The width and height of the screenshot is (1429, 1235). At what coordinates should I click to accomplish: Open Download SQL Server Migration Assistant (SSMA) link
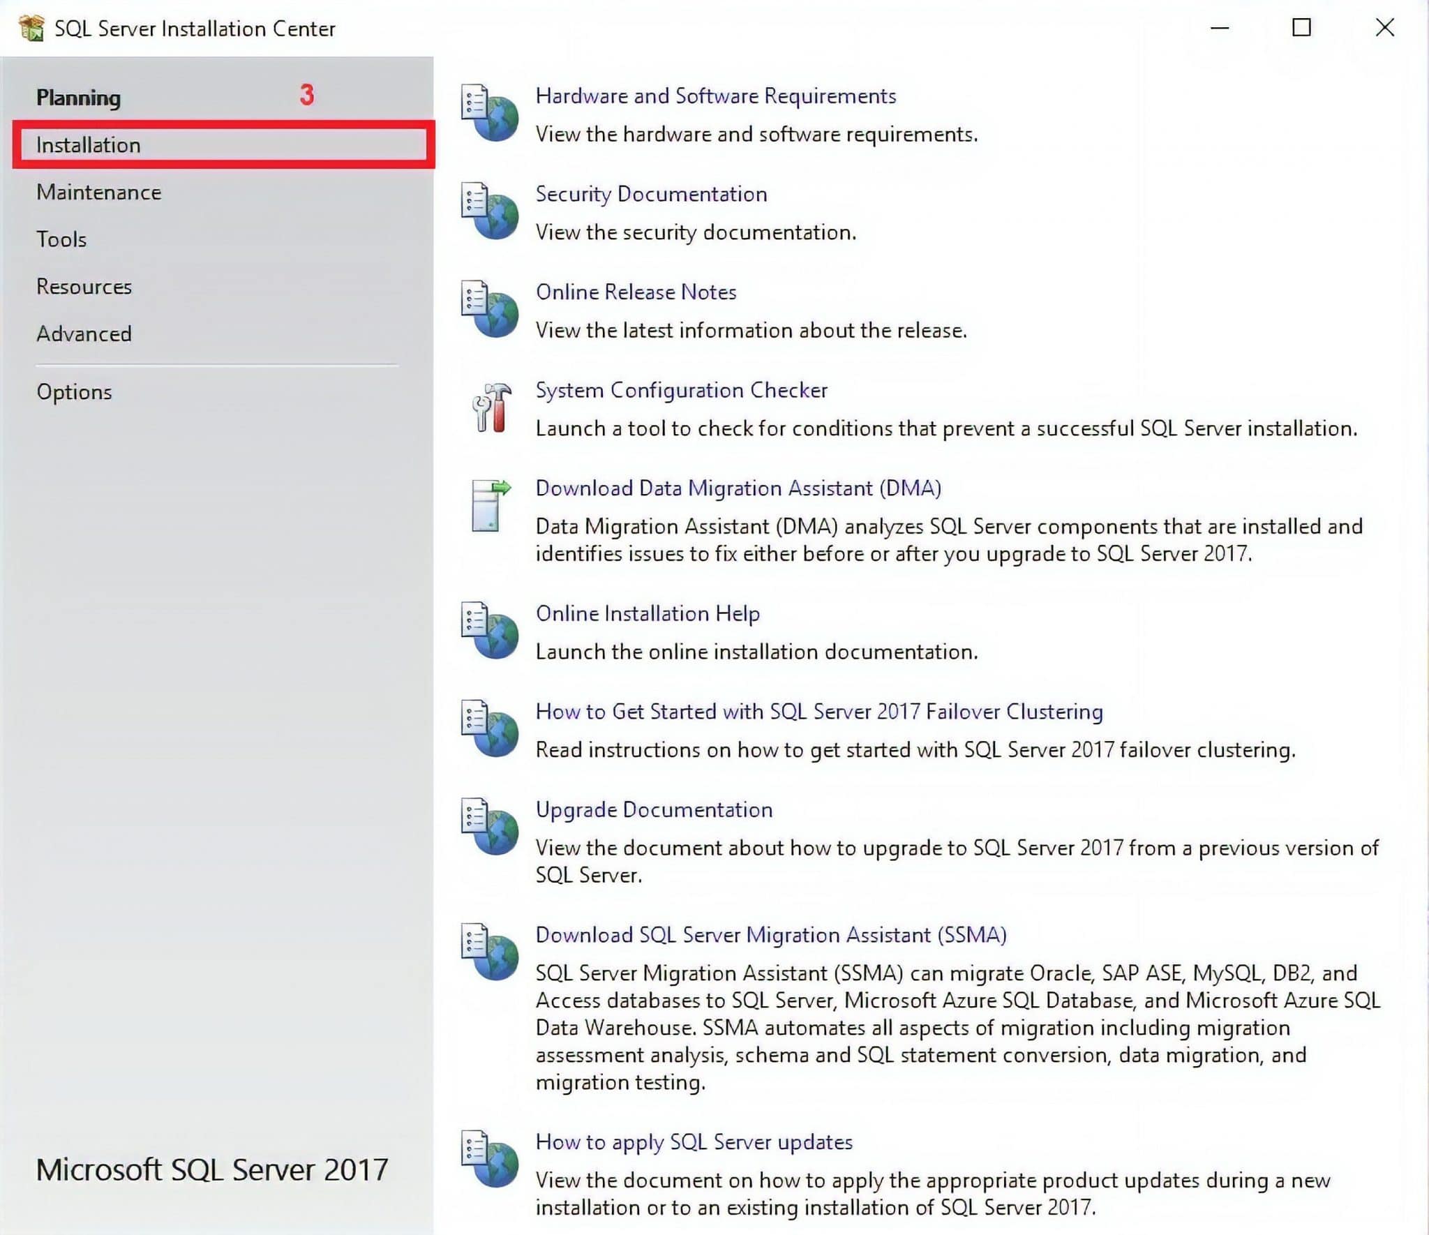[771, 935]
